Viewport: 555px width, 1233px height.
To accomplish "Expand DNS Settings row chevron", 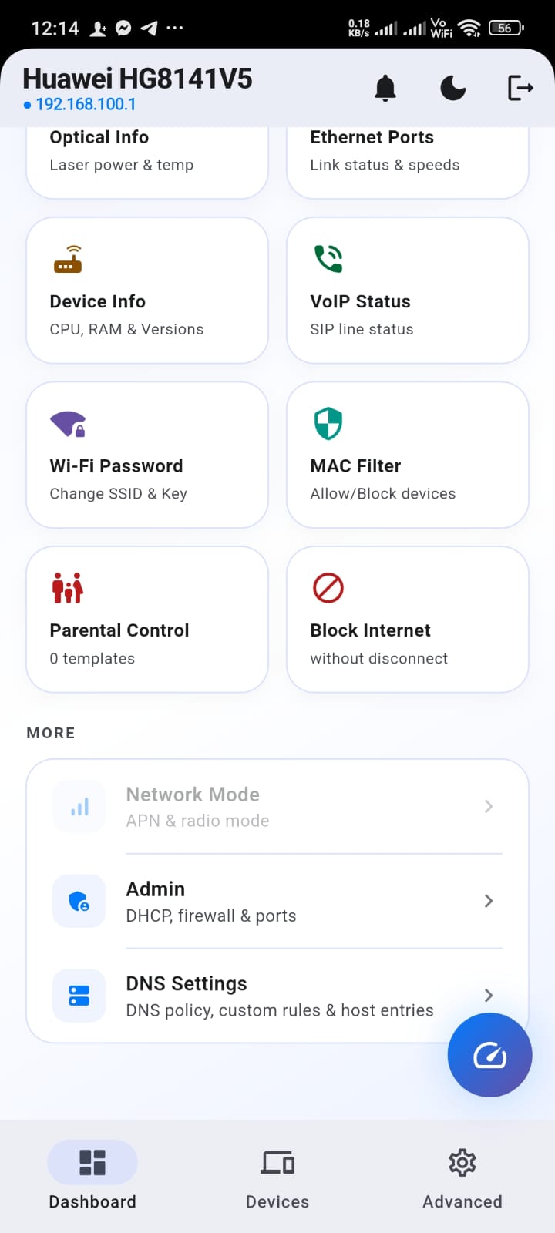I will coord(489,995).
